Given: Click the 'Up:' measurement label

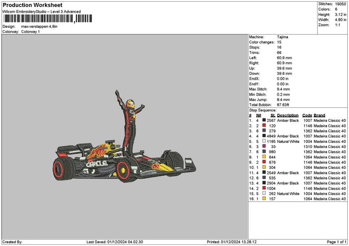Looking at the screenshot, I should [x=252, y=68].
